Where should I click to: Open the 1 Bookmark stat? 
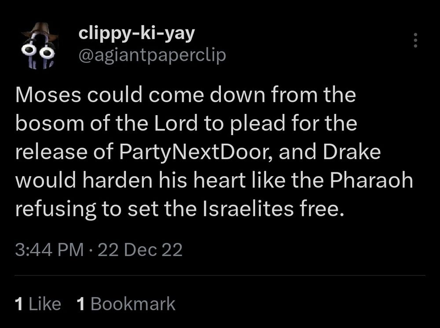[126, 304]
